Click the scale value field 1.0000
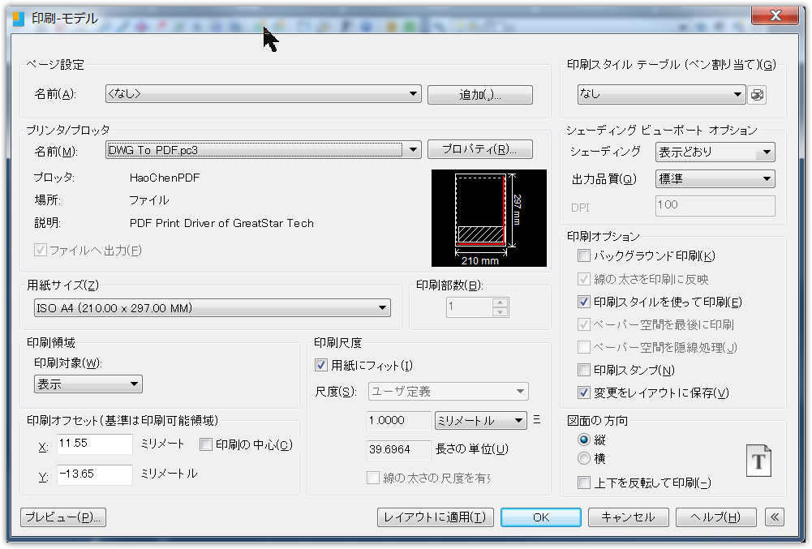Screen dimensions: 812x549 click(399, 421)
